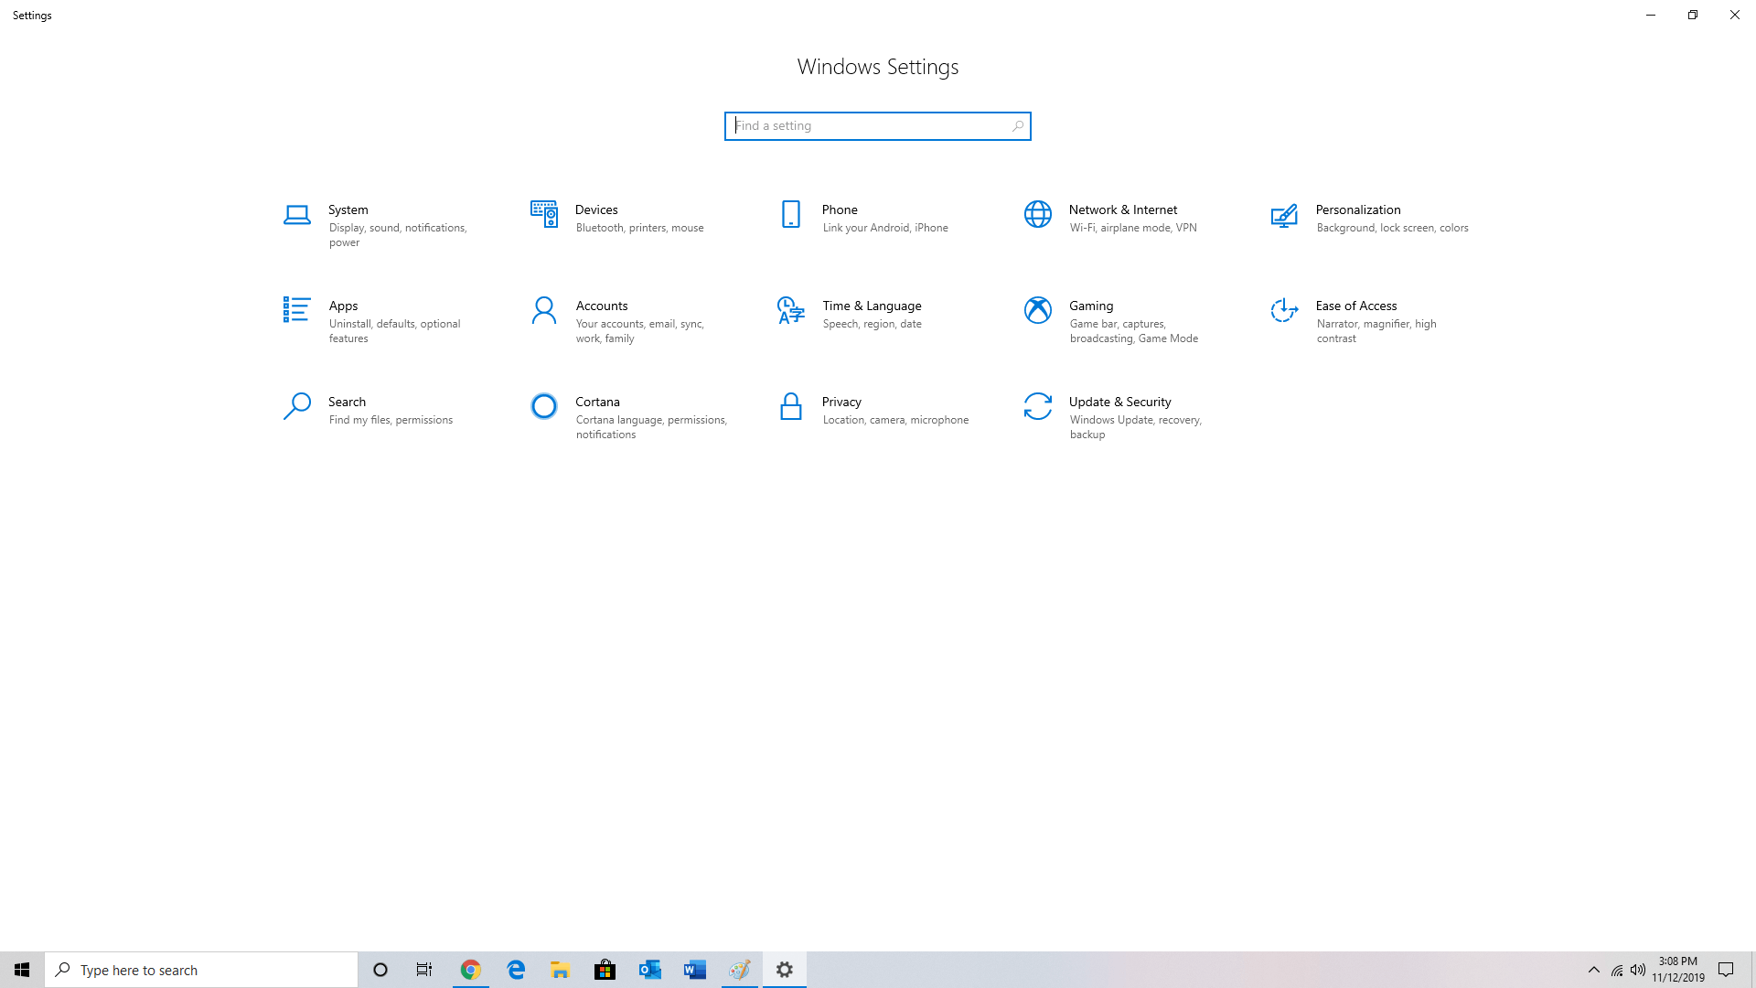Image resolution: width=1756 pixels, height=988 pixels.
Task: Open the Gaming Xbox icon
Action: pyautogui.click(x=1037, y=310)
